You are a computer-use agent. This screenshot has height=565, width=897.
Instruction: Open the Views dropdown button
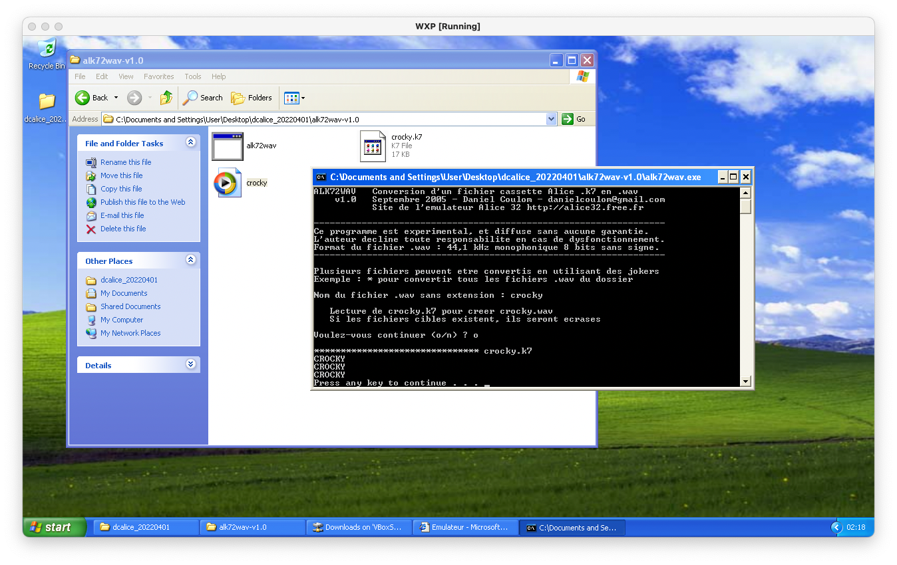tap(294, 98)
